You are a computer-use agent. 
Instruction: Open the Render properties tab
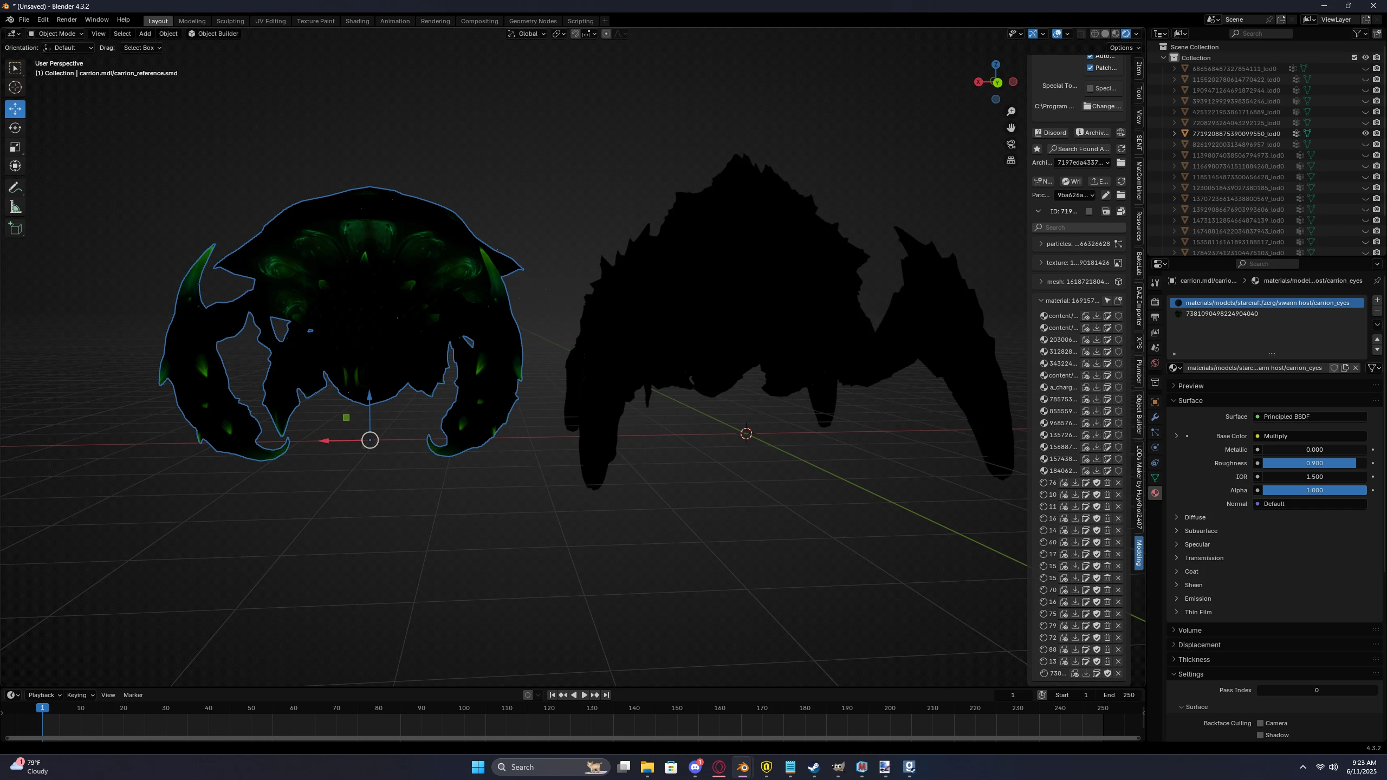(x=1155, y=302)
